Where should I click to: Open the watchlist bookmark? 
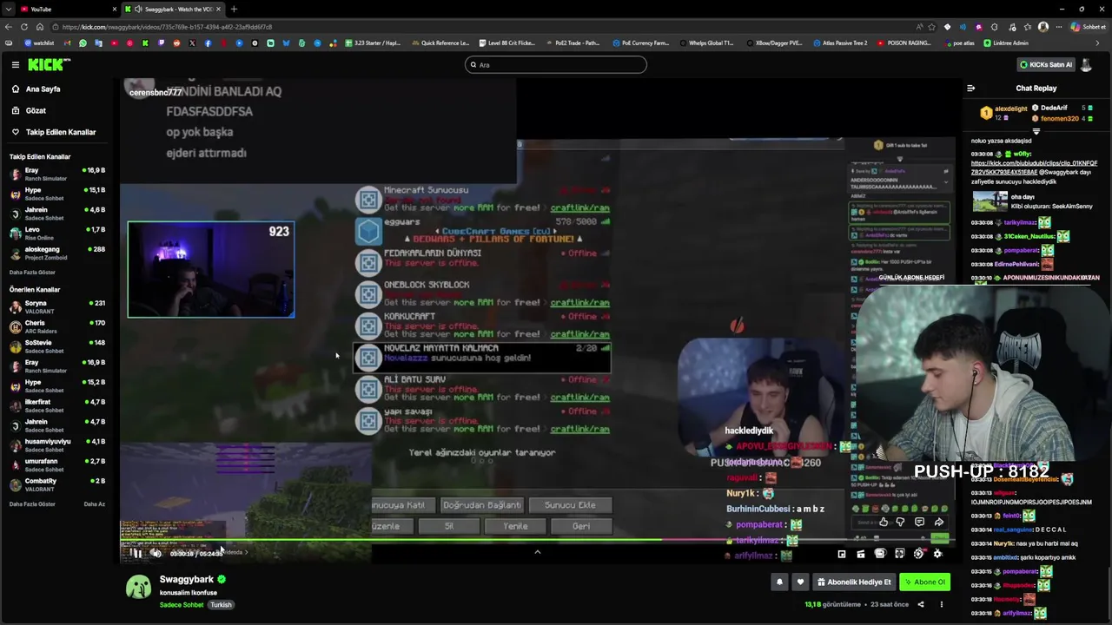[39, 43]
